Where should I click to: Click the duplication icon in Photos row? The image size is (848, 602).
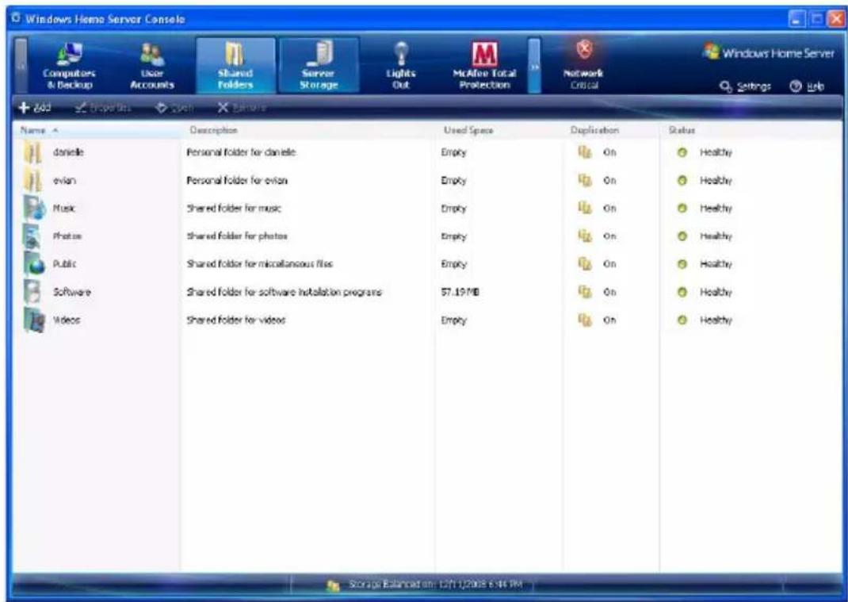coord(585,236)
